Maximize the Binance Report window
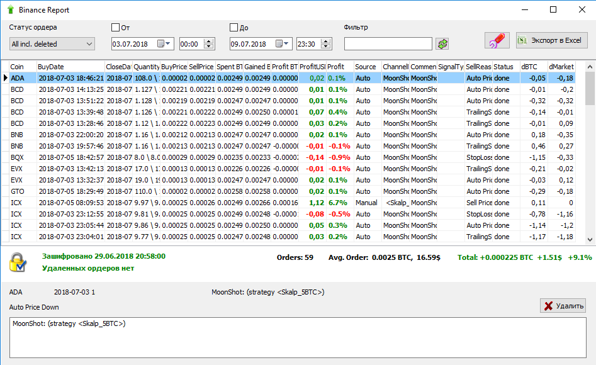 (553, 9)
